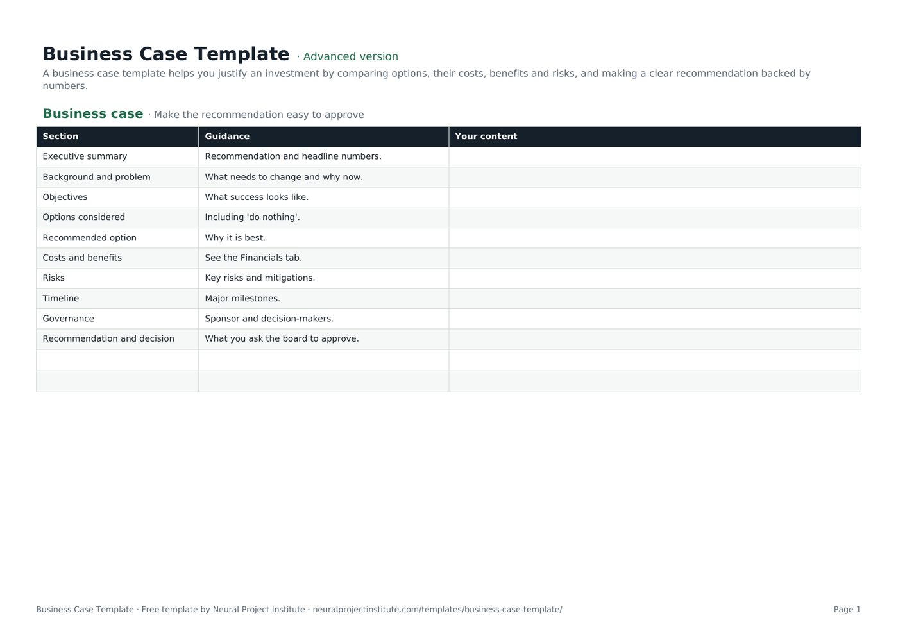The image size is (898, 634).
Task: Click the 'Recommendation and decision' cell
Action: [x=117, y=339]
